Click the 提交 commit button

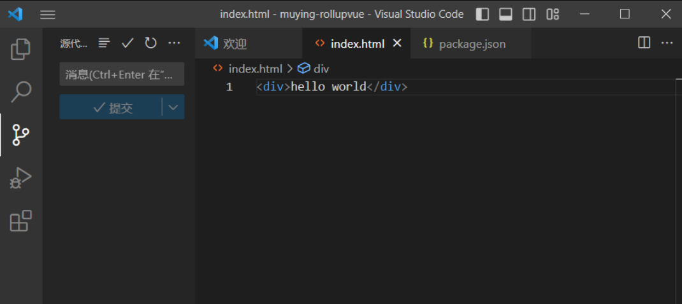(111, 107)
